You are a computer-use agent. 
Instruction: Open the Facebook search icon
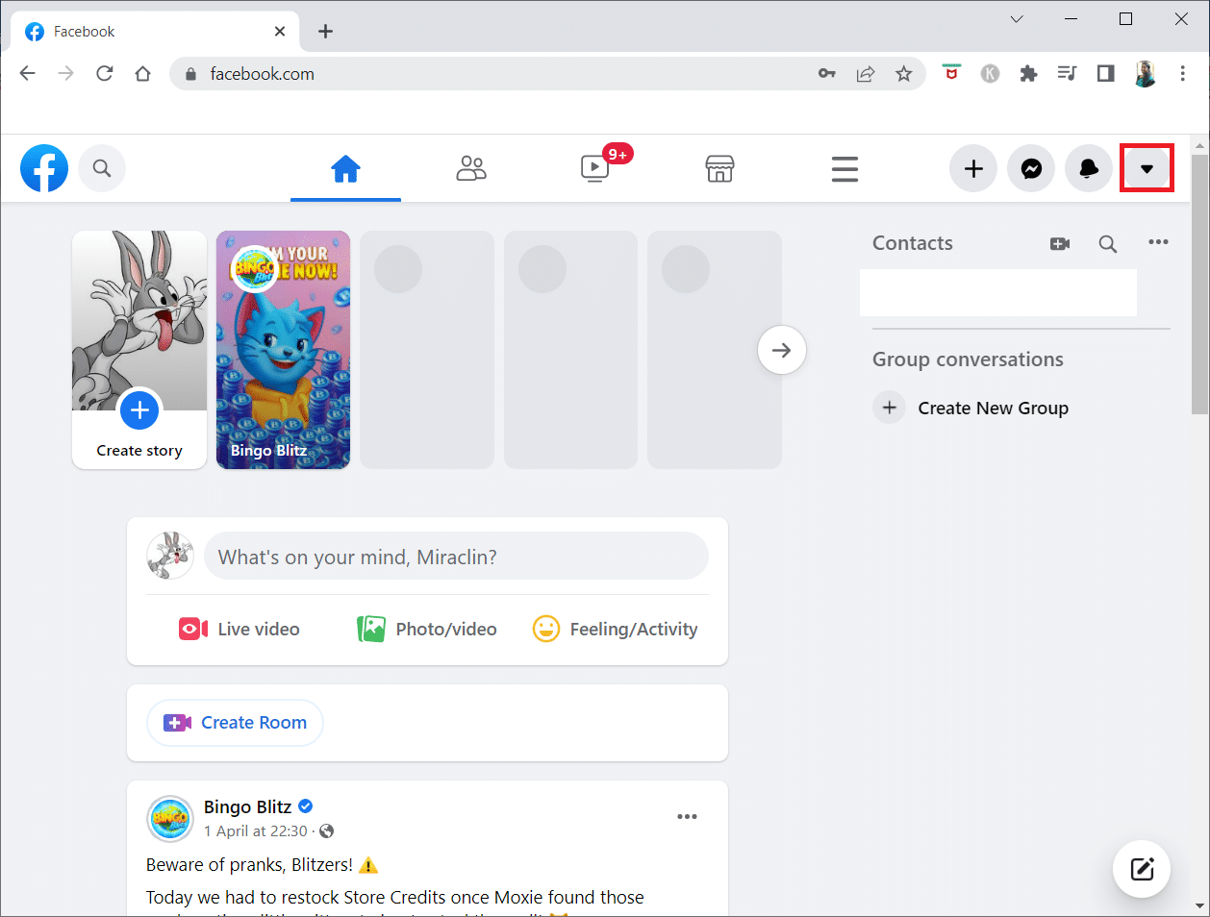coord(102,168)
